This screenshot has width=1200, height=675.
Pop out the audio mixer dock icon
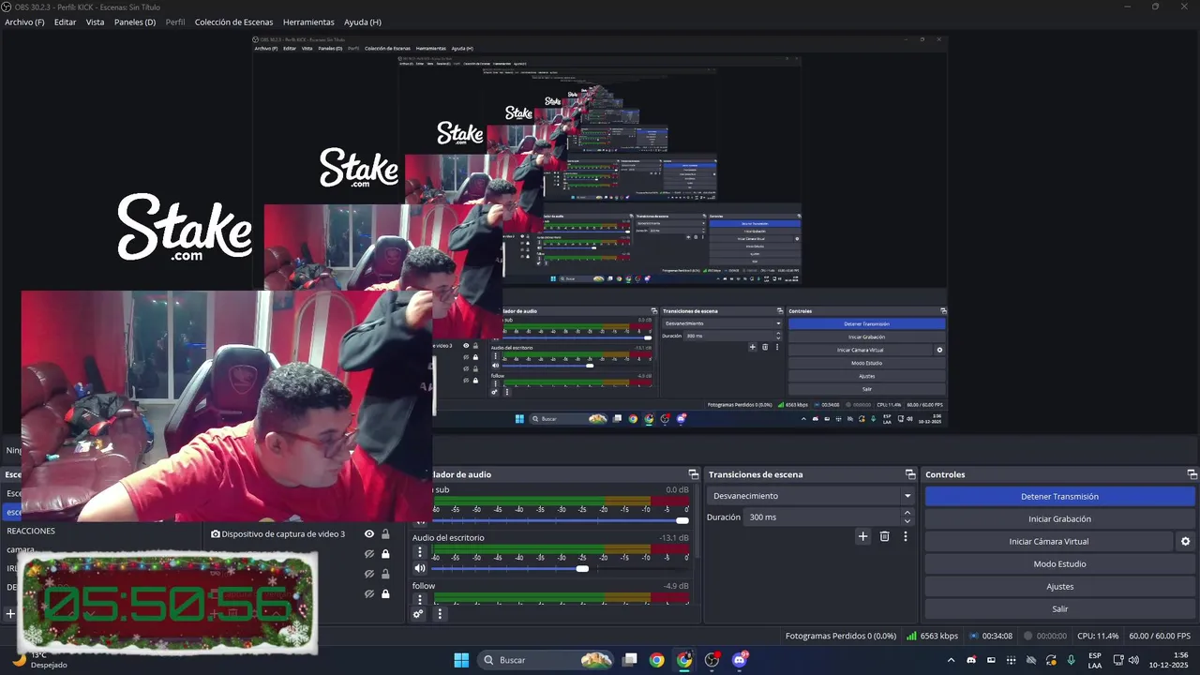693,474
